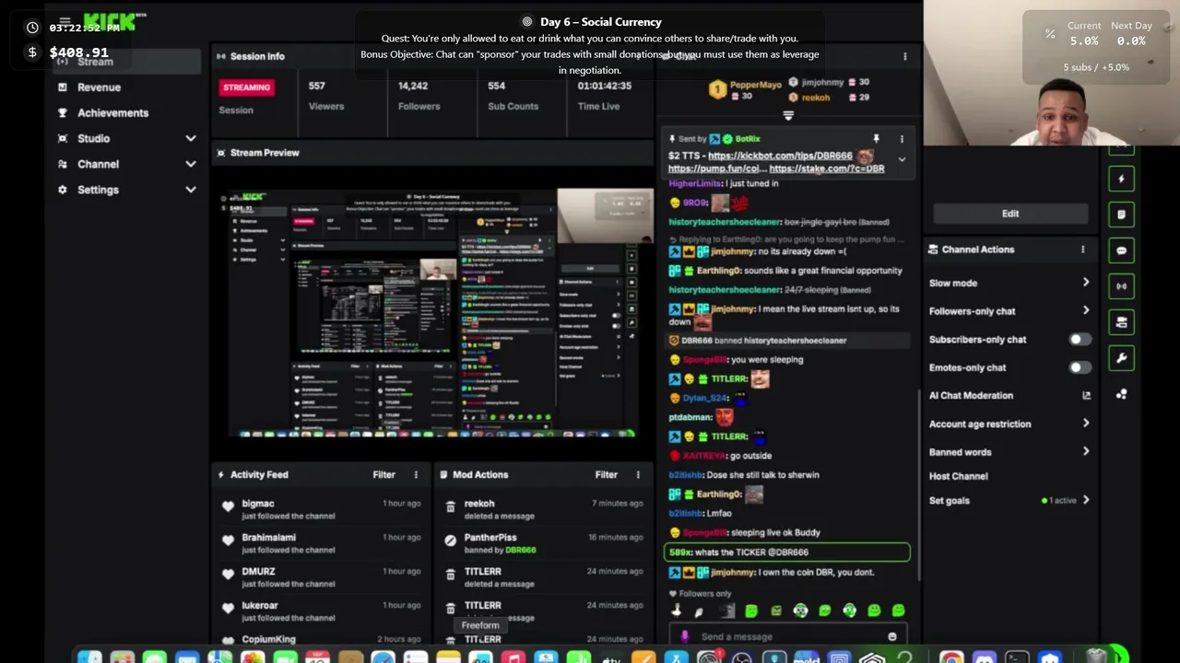Open Account age restriction arrow
The height and width of the screenshot is (663, 1180).
coord(1085,424)
